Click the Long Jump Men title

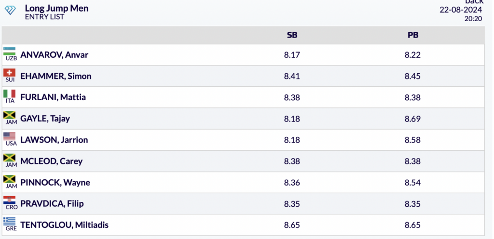56,8
